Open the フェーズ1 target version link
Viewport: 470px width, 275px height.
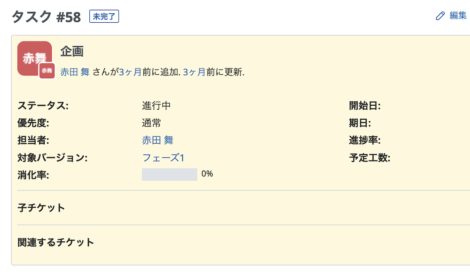tap(163, 158)
